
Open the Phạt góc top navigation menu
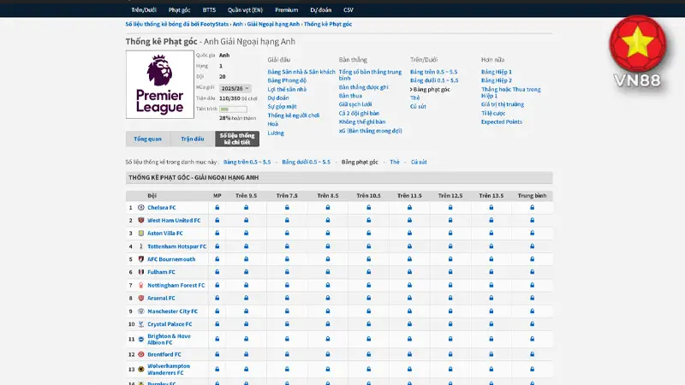[x=180, y=9]
